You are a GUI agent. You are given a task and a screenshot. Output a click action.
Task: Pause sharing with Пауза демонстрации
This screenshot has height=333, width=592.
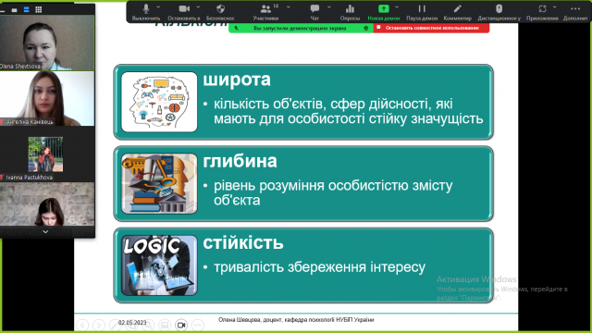pyautogui.click(x=422, y=12)
